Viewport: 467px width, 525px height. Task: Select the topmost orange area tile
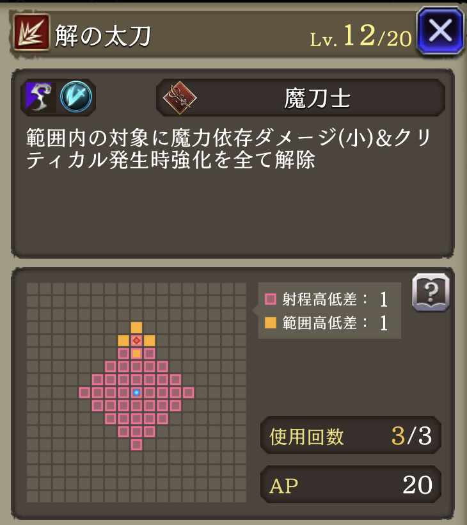[x=136, y=327]
